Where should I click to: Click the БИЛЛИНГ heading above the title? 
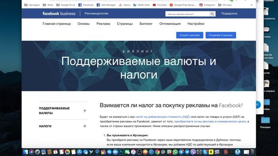pyautogui.click(x=138, y=51)
